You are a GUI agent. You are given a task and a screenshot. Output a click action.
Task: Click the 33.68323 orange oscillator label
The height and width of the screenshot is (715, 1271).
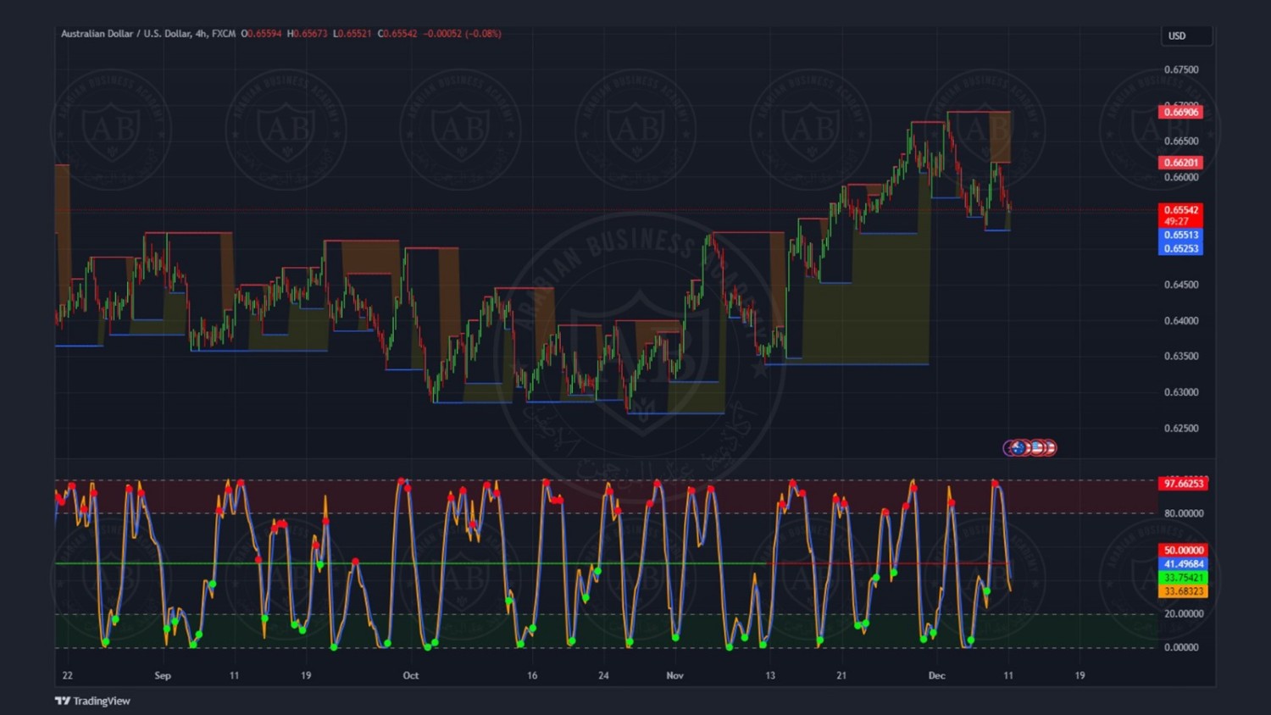1183,591
